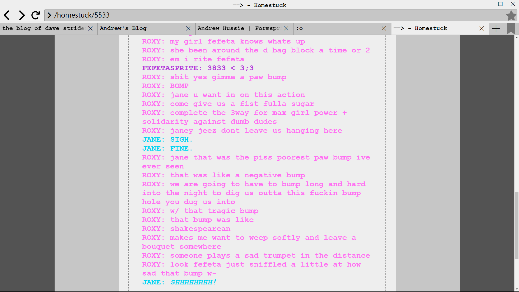Click the browser forward arrow
This screenshot has height=292, width=519.
(x=22, y=15)
